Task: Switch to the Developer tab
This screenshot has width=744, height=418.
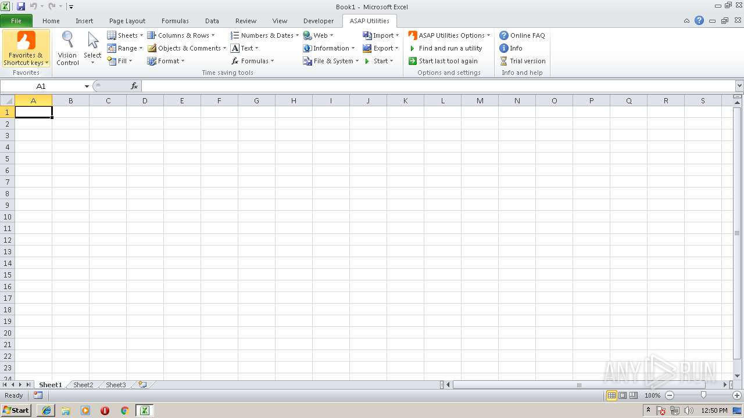Action: pos(319,21)
